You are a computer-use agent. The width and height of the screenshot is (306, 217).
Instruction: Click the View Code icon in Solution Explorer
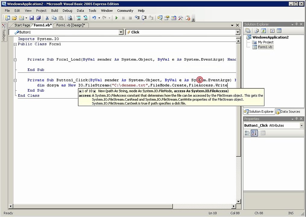pos(272,31)
